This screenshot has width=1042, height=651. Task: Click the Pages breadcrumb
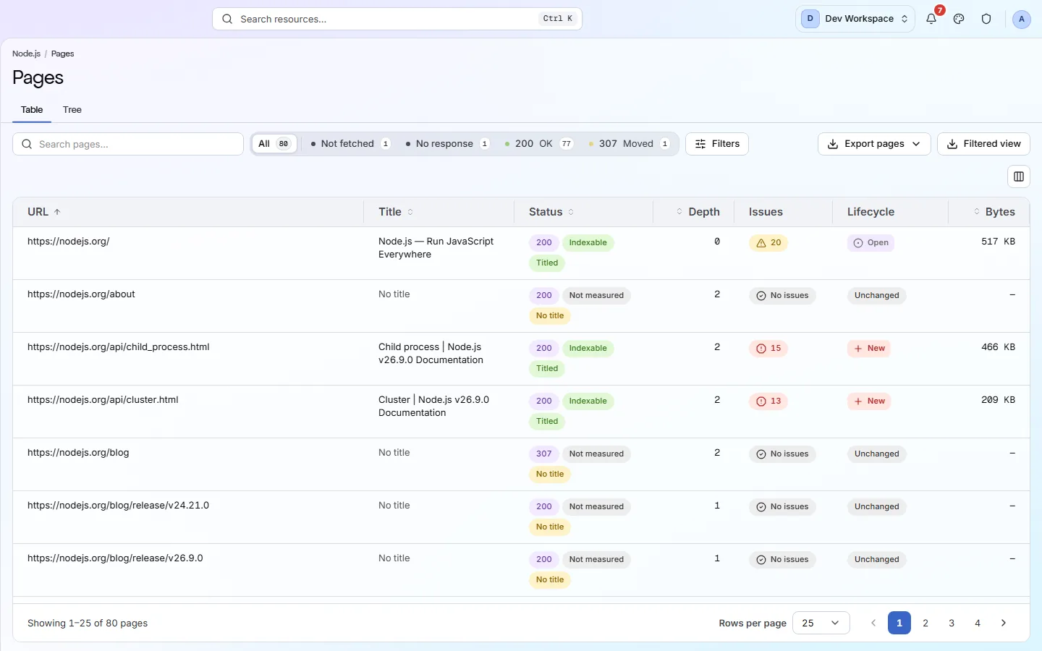62,54
